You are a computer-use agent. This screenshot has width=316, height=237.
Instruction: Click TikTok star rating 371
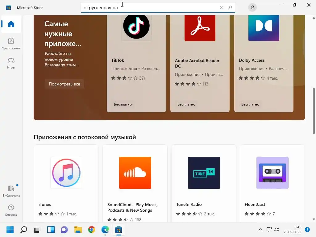point(128,78)
